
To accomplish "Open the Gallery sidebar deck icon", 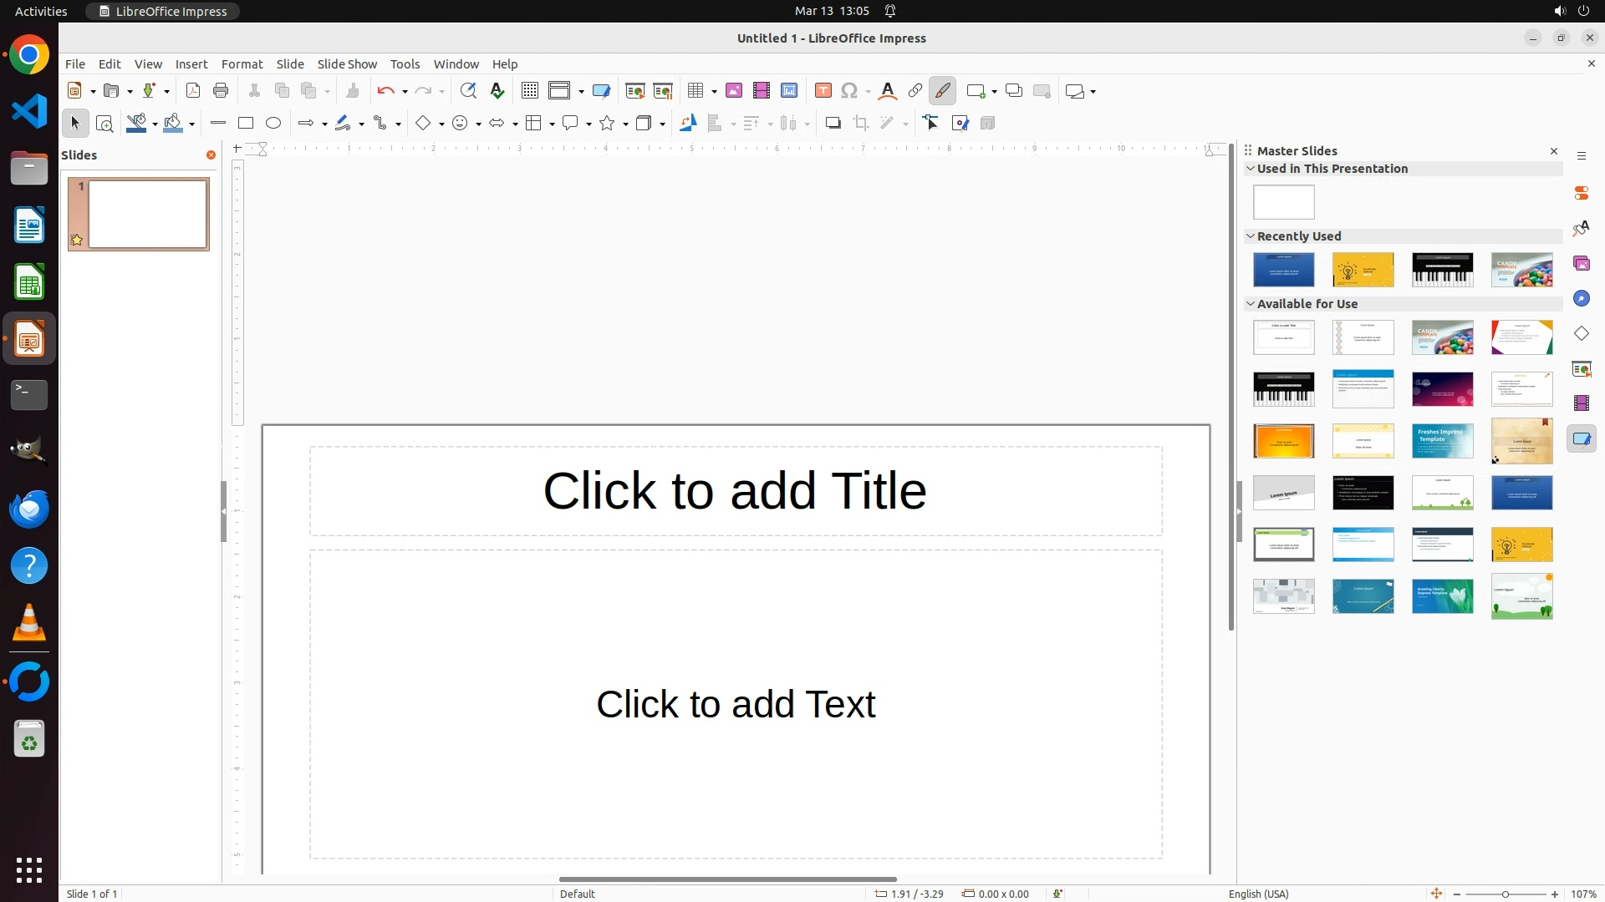I will point(1582,264).
